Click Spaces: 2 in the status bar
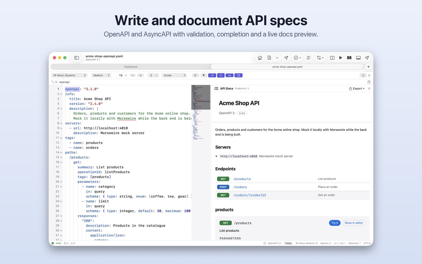Screen dimensions: 422x264 [x=326, y=243]
